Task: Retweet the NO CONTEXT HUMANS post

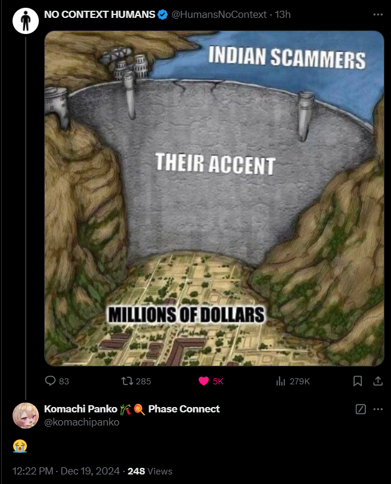Action: 127,381
